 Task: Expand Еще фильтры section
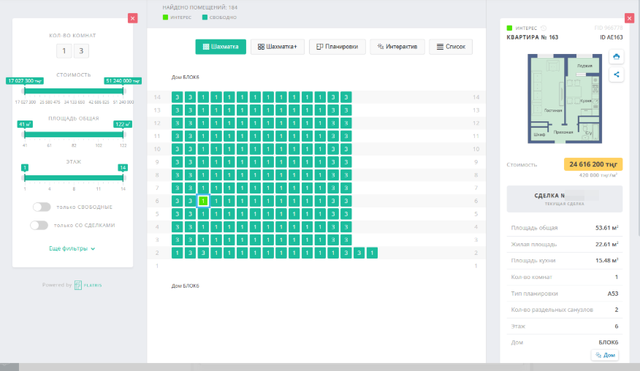pos(72,248)
